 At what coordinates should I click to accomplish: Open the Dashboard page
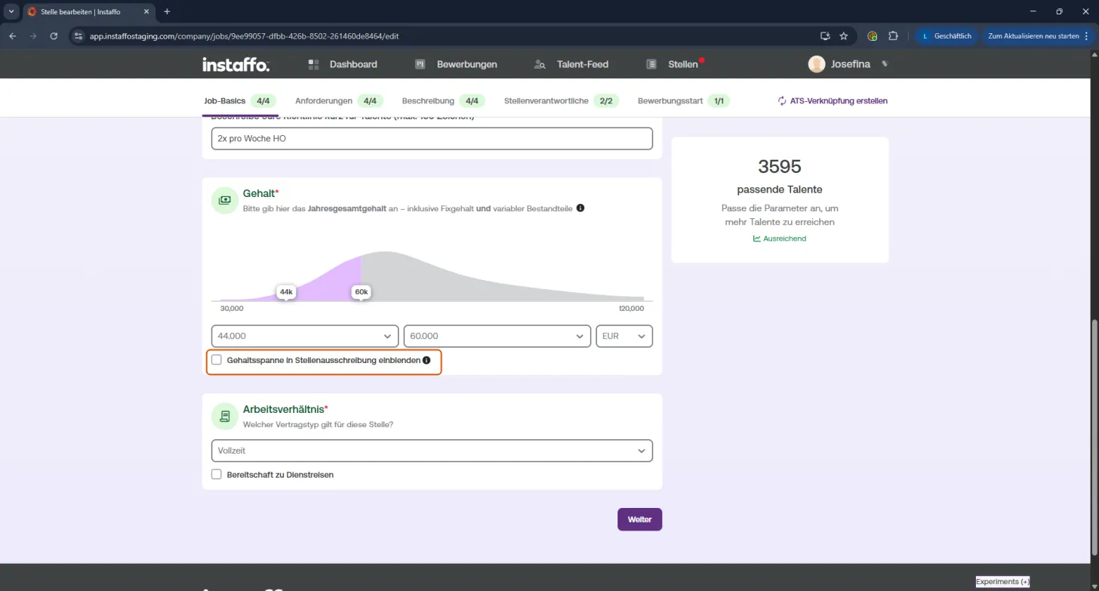click(343, 64)
